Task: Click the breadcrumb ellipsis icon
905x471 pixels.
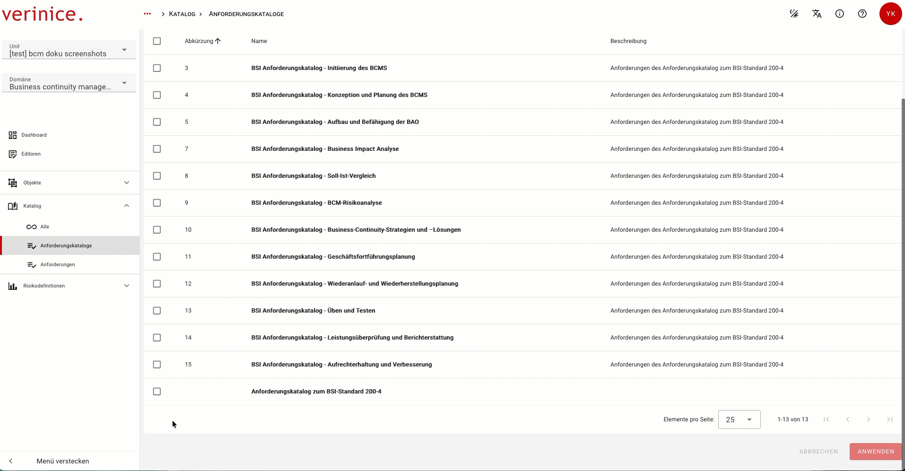Action: click(148, 14)
